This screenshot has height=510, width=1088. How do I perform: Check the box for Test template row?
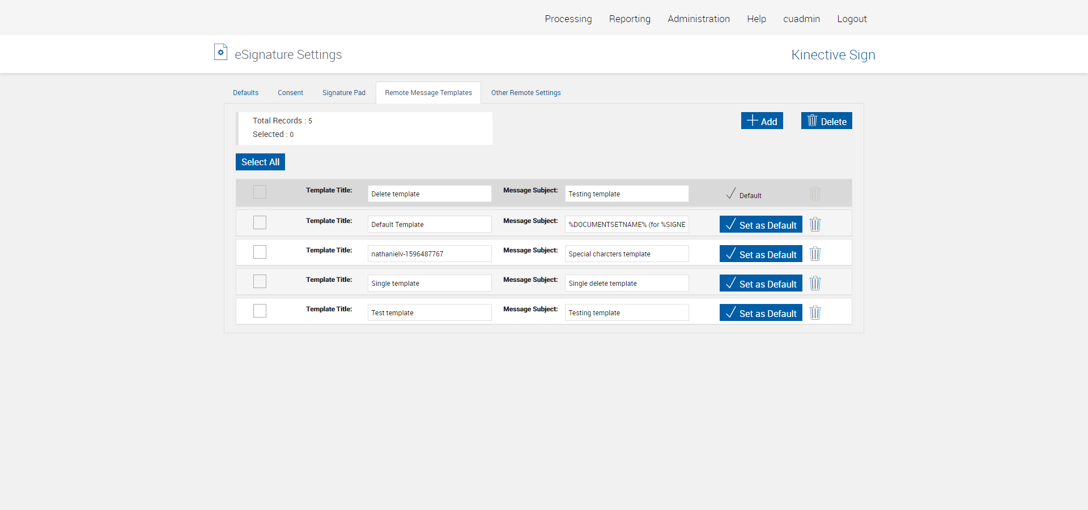pyautogui.click(x=260, y=311)
